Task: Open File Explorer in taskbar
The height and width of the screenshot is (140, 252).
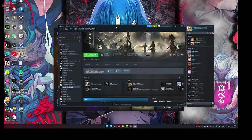Action: coord(123,126)
